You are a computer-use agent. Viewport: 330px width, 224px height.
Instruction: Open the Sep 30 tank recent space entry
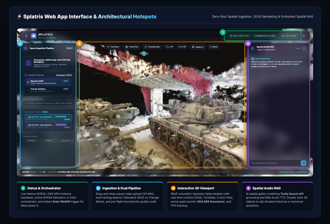tap(48, 126)
